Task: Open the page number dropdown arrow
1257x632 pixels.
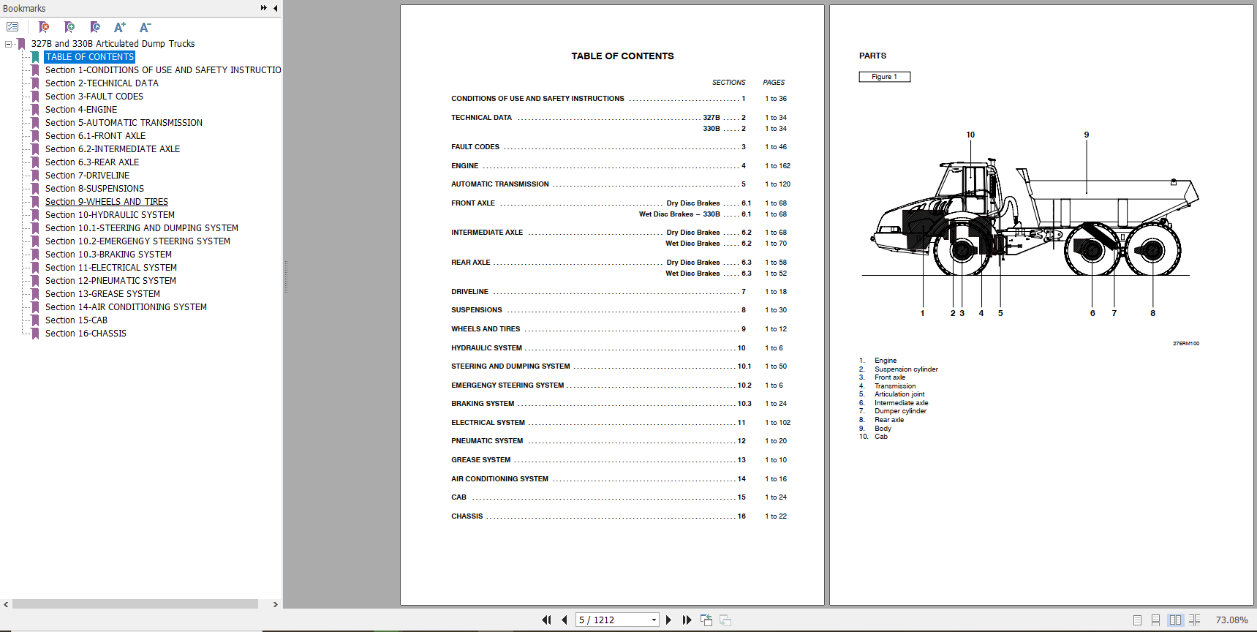Action: [654, 620]
